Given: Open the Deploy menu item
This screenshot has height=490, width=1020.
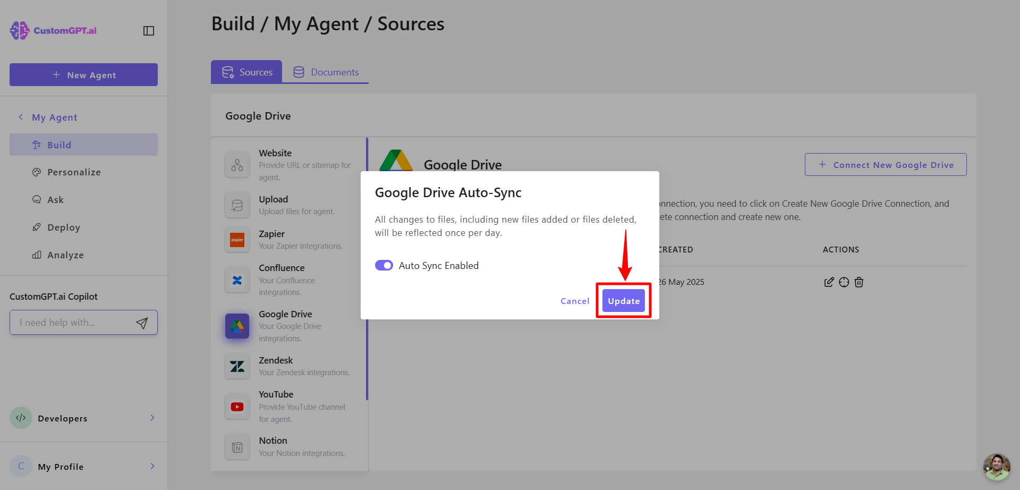Looking at the screenshot, I should [x=83, y=227].
